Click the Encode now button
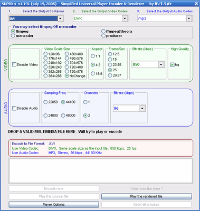 [x=54, y=189]
